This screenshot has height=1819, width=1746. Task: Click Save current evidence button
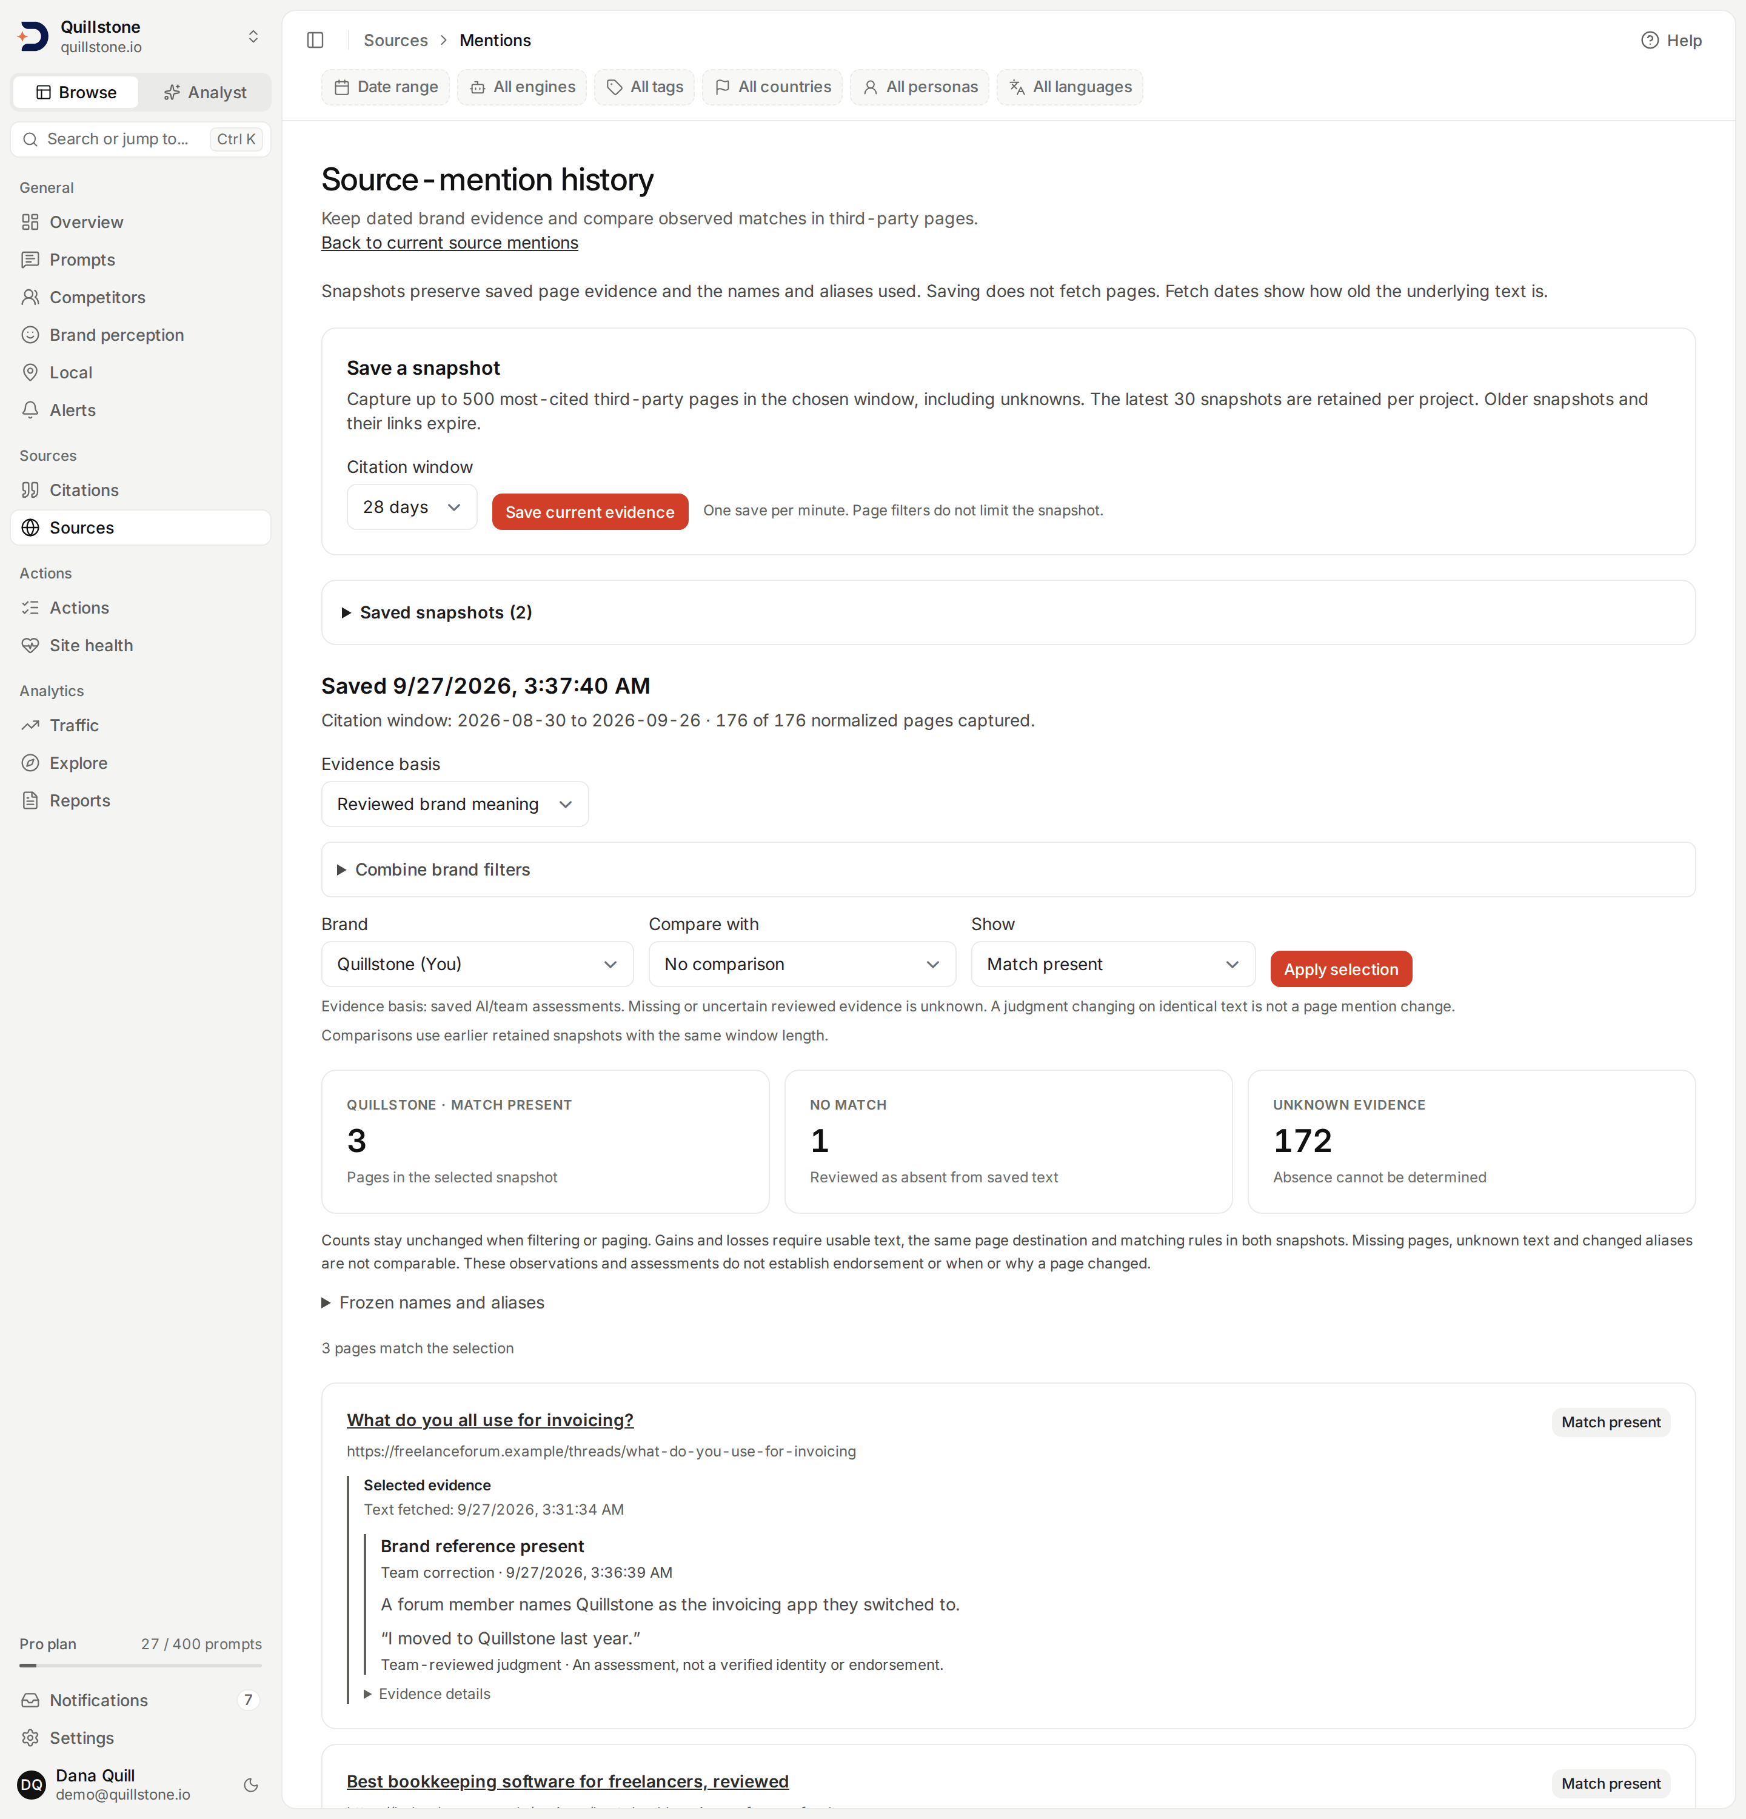point(590,512)
